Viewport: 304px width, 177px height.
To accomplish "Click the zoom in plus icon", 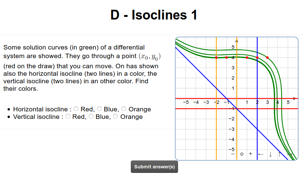I will [x=251, y=154].
